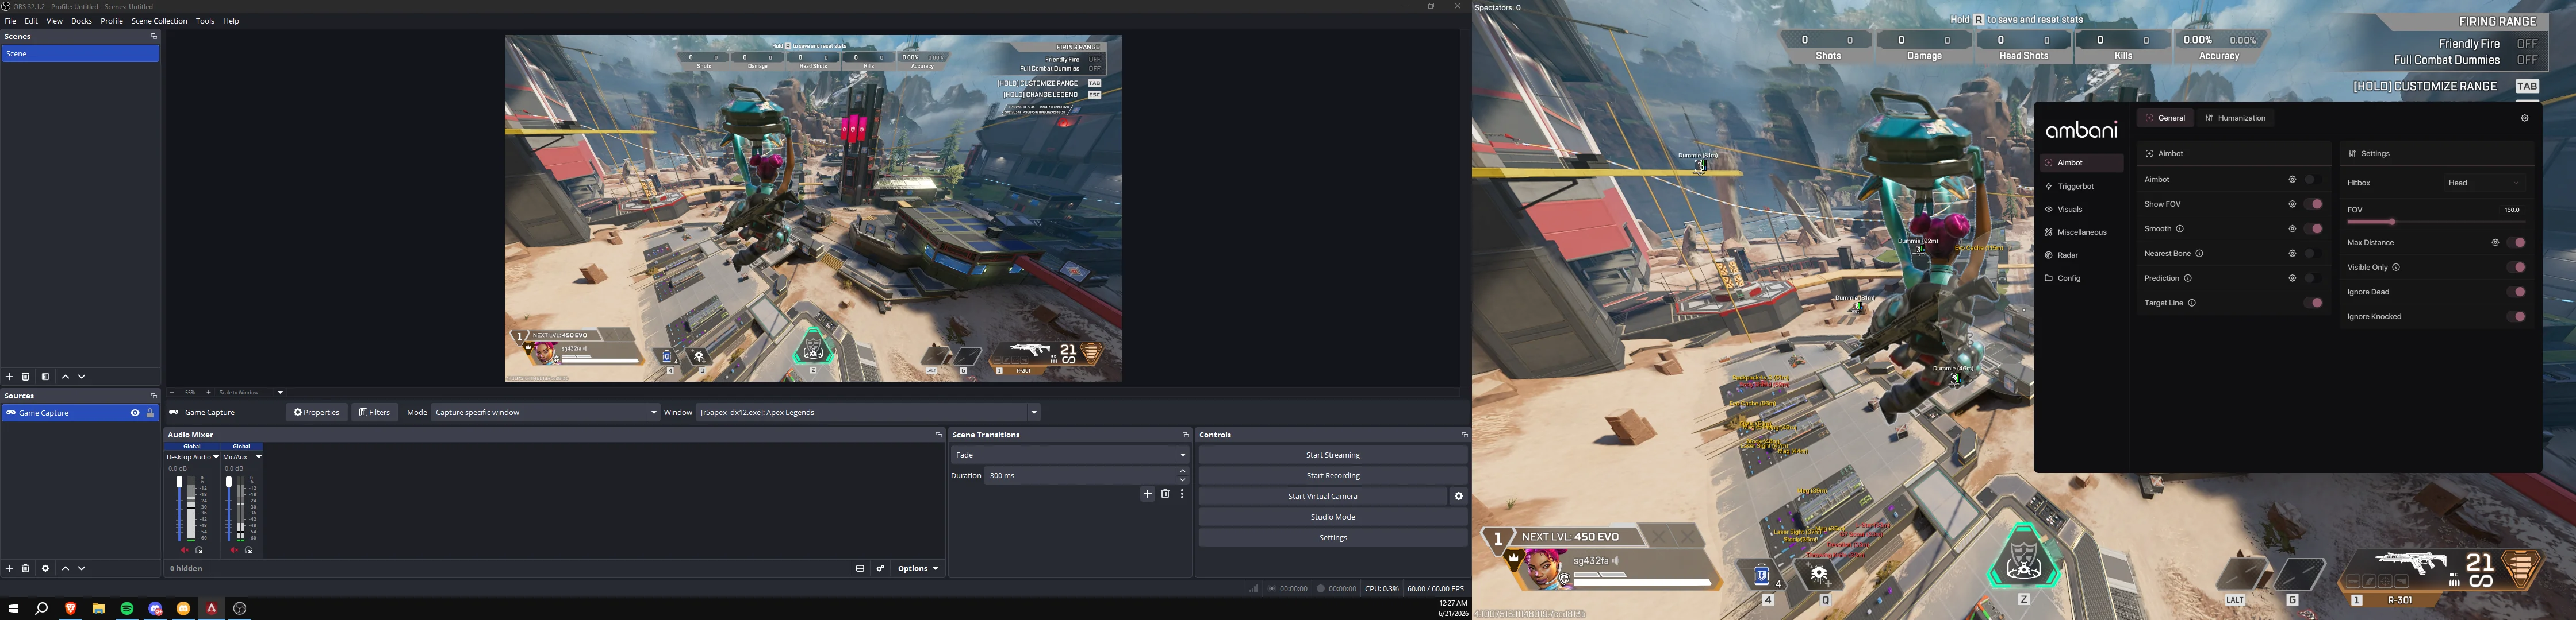Disable the Visible Only toggle

pos(2518,268)
